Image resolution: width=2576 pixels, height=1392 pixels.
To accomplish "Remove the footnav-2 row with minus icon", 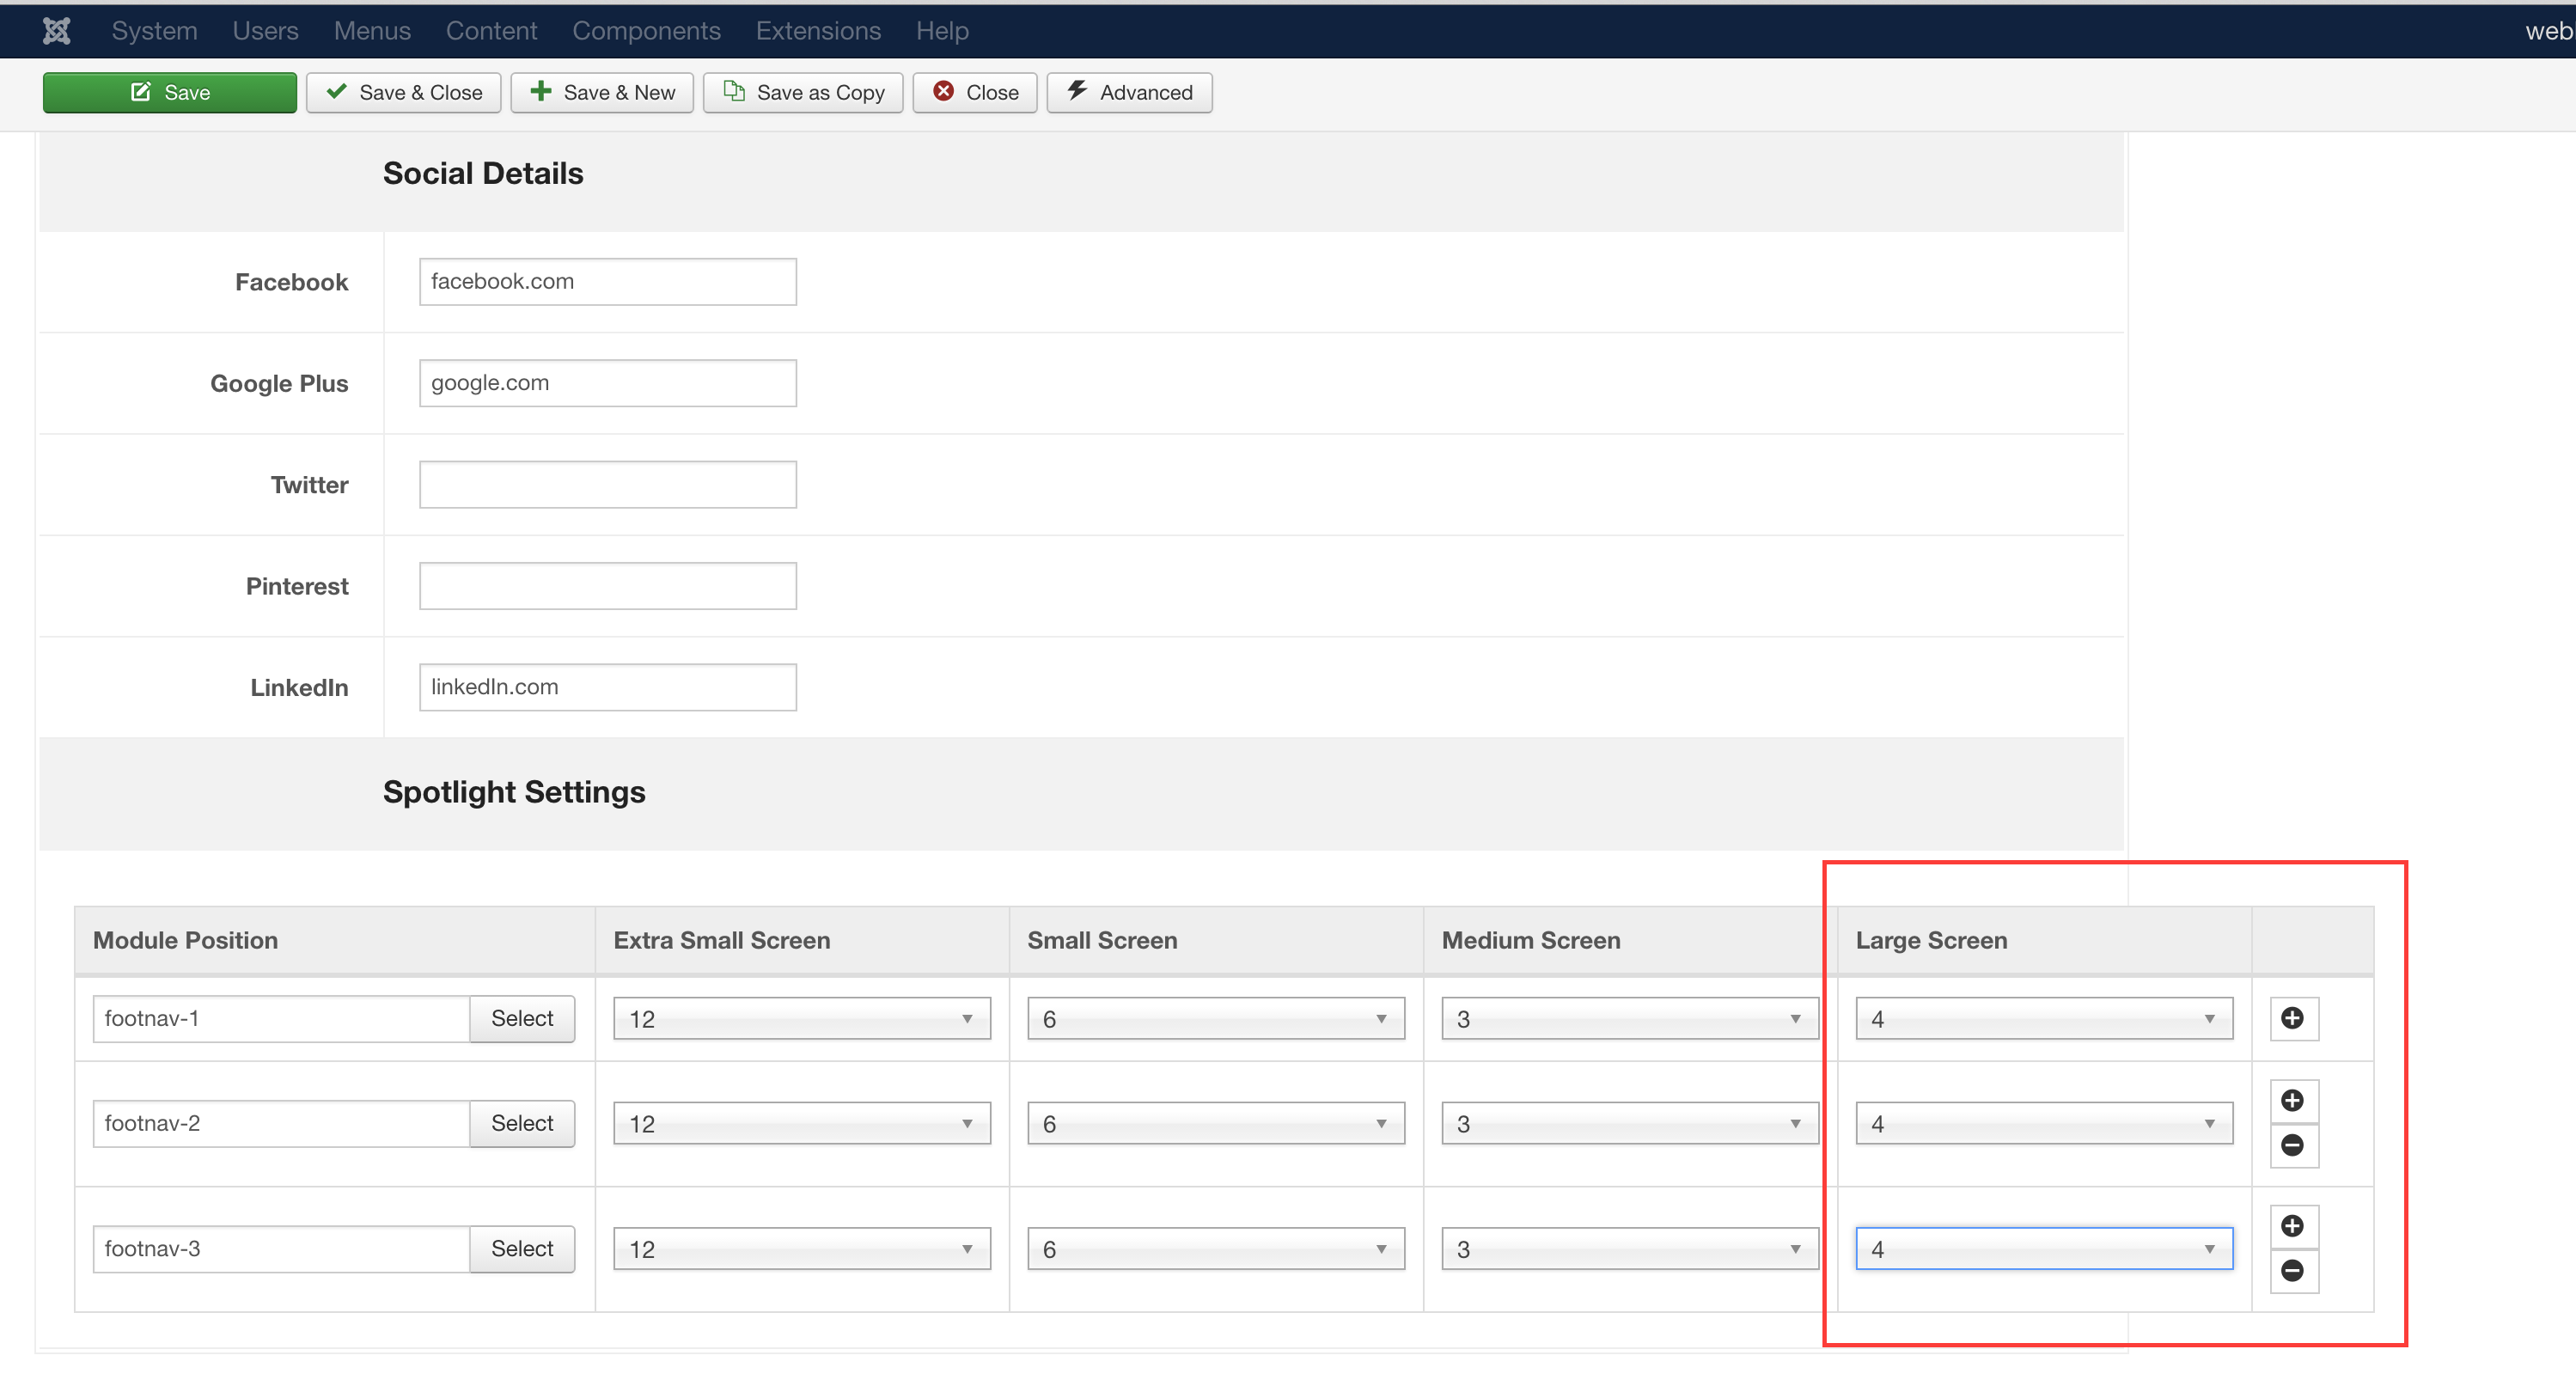I will pyautogui.click(x=2292, y=1145).
